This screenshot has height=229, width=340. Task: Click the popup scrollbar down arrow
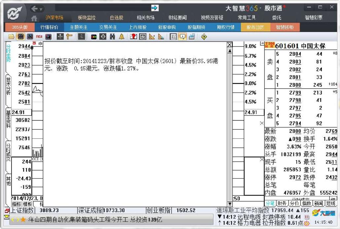tap(230, 204)
